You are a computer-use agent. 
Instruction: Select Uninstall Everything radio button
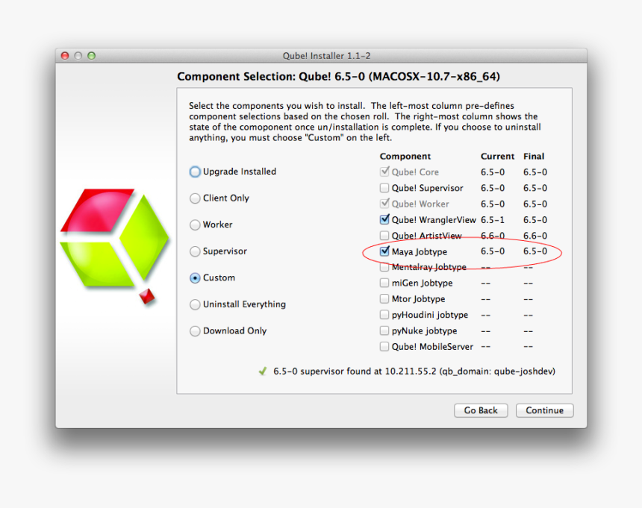pyautogui.click(x=195, y=304)
